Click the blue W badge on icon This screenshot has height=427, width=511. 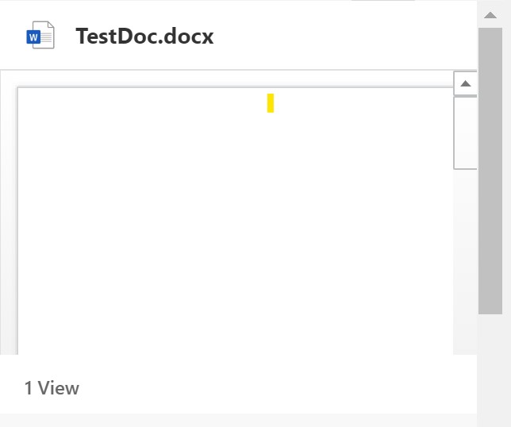33,37
